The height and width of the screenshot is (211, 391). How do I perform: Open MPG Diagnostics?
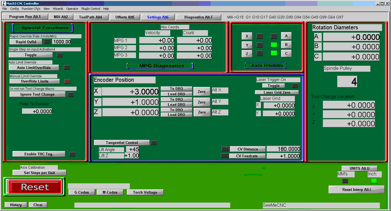(160, 66)
